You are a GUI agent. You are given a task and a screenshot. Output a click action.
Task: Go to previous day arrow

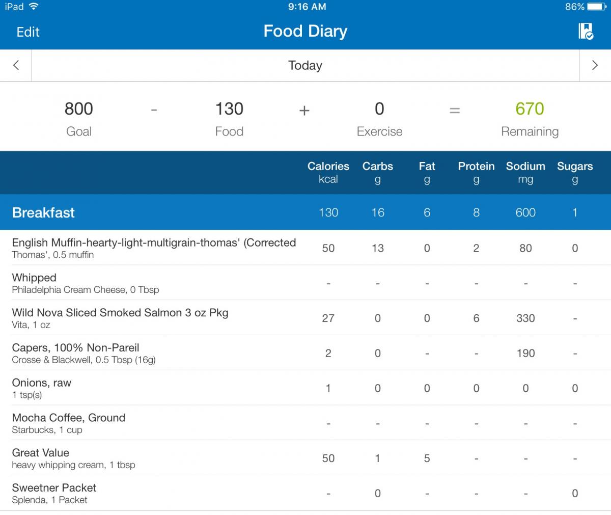pyautogui.click(x=16, y=65)
